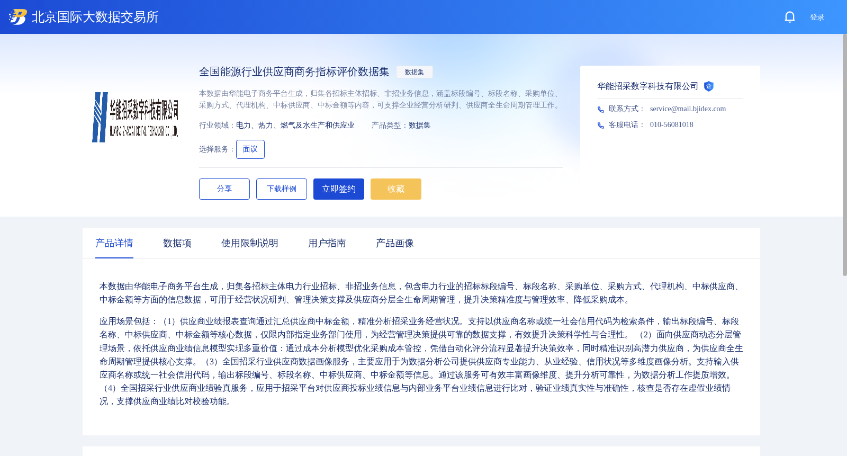847x456 pixels.
Task: Click the 立即签约 sign now button
Action: [339, 189]
